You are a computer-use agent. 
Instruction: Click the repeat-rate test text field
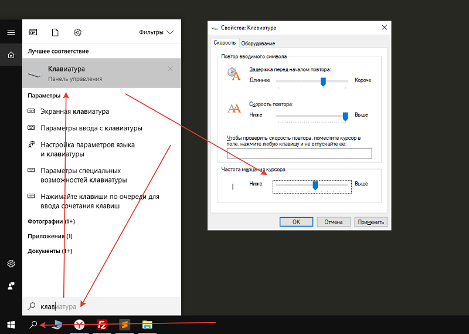coord(300,153)
